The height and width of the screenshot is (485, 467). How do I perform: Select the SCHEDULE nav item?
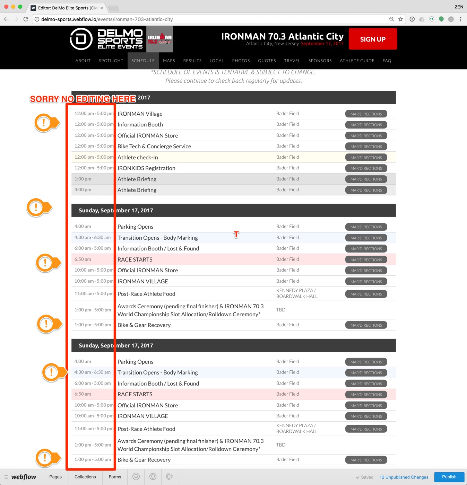[143, 61]
